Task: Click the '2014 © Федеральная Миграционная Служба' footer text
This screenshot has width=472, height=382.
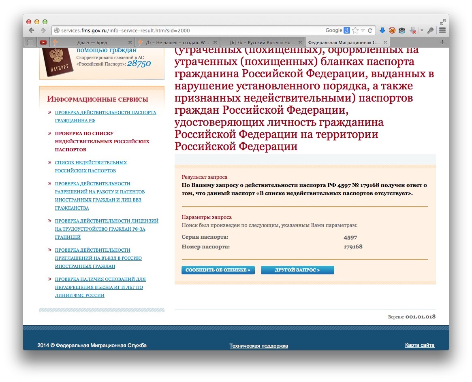Action: [92, 345]
